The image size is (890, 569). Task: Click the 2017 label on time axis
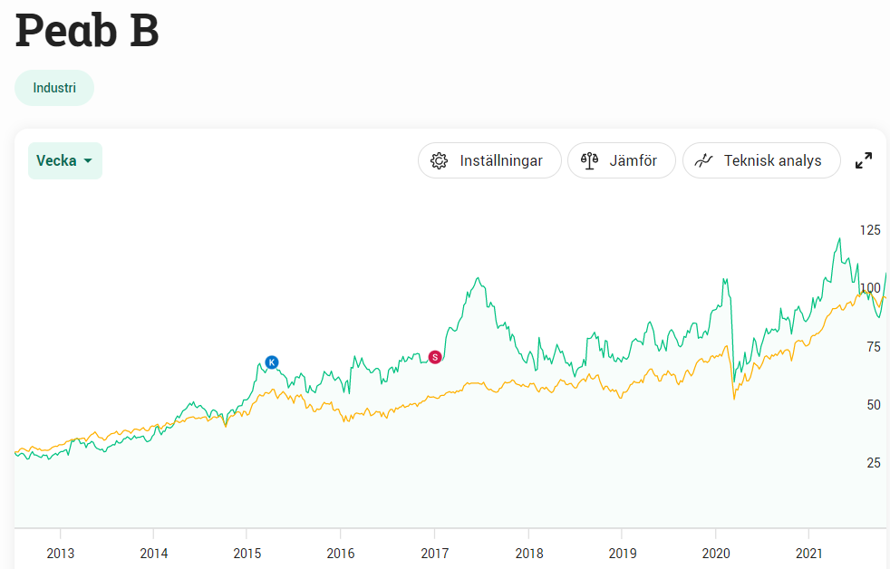(435, 554)
